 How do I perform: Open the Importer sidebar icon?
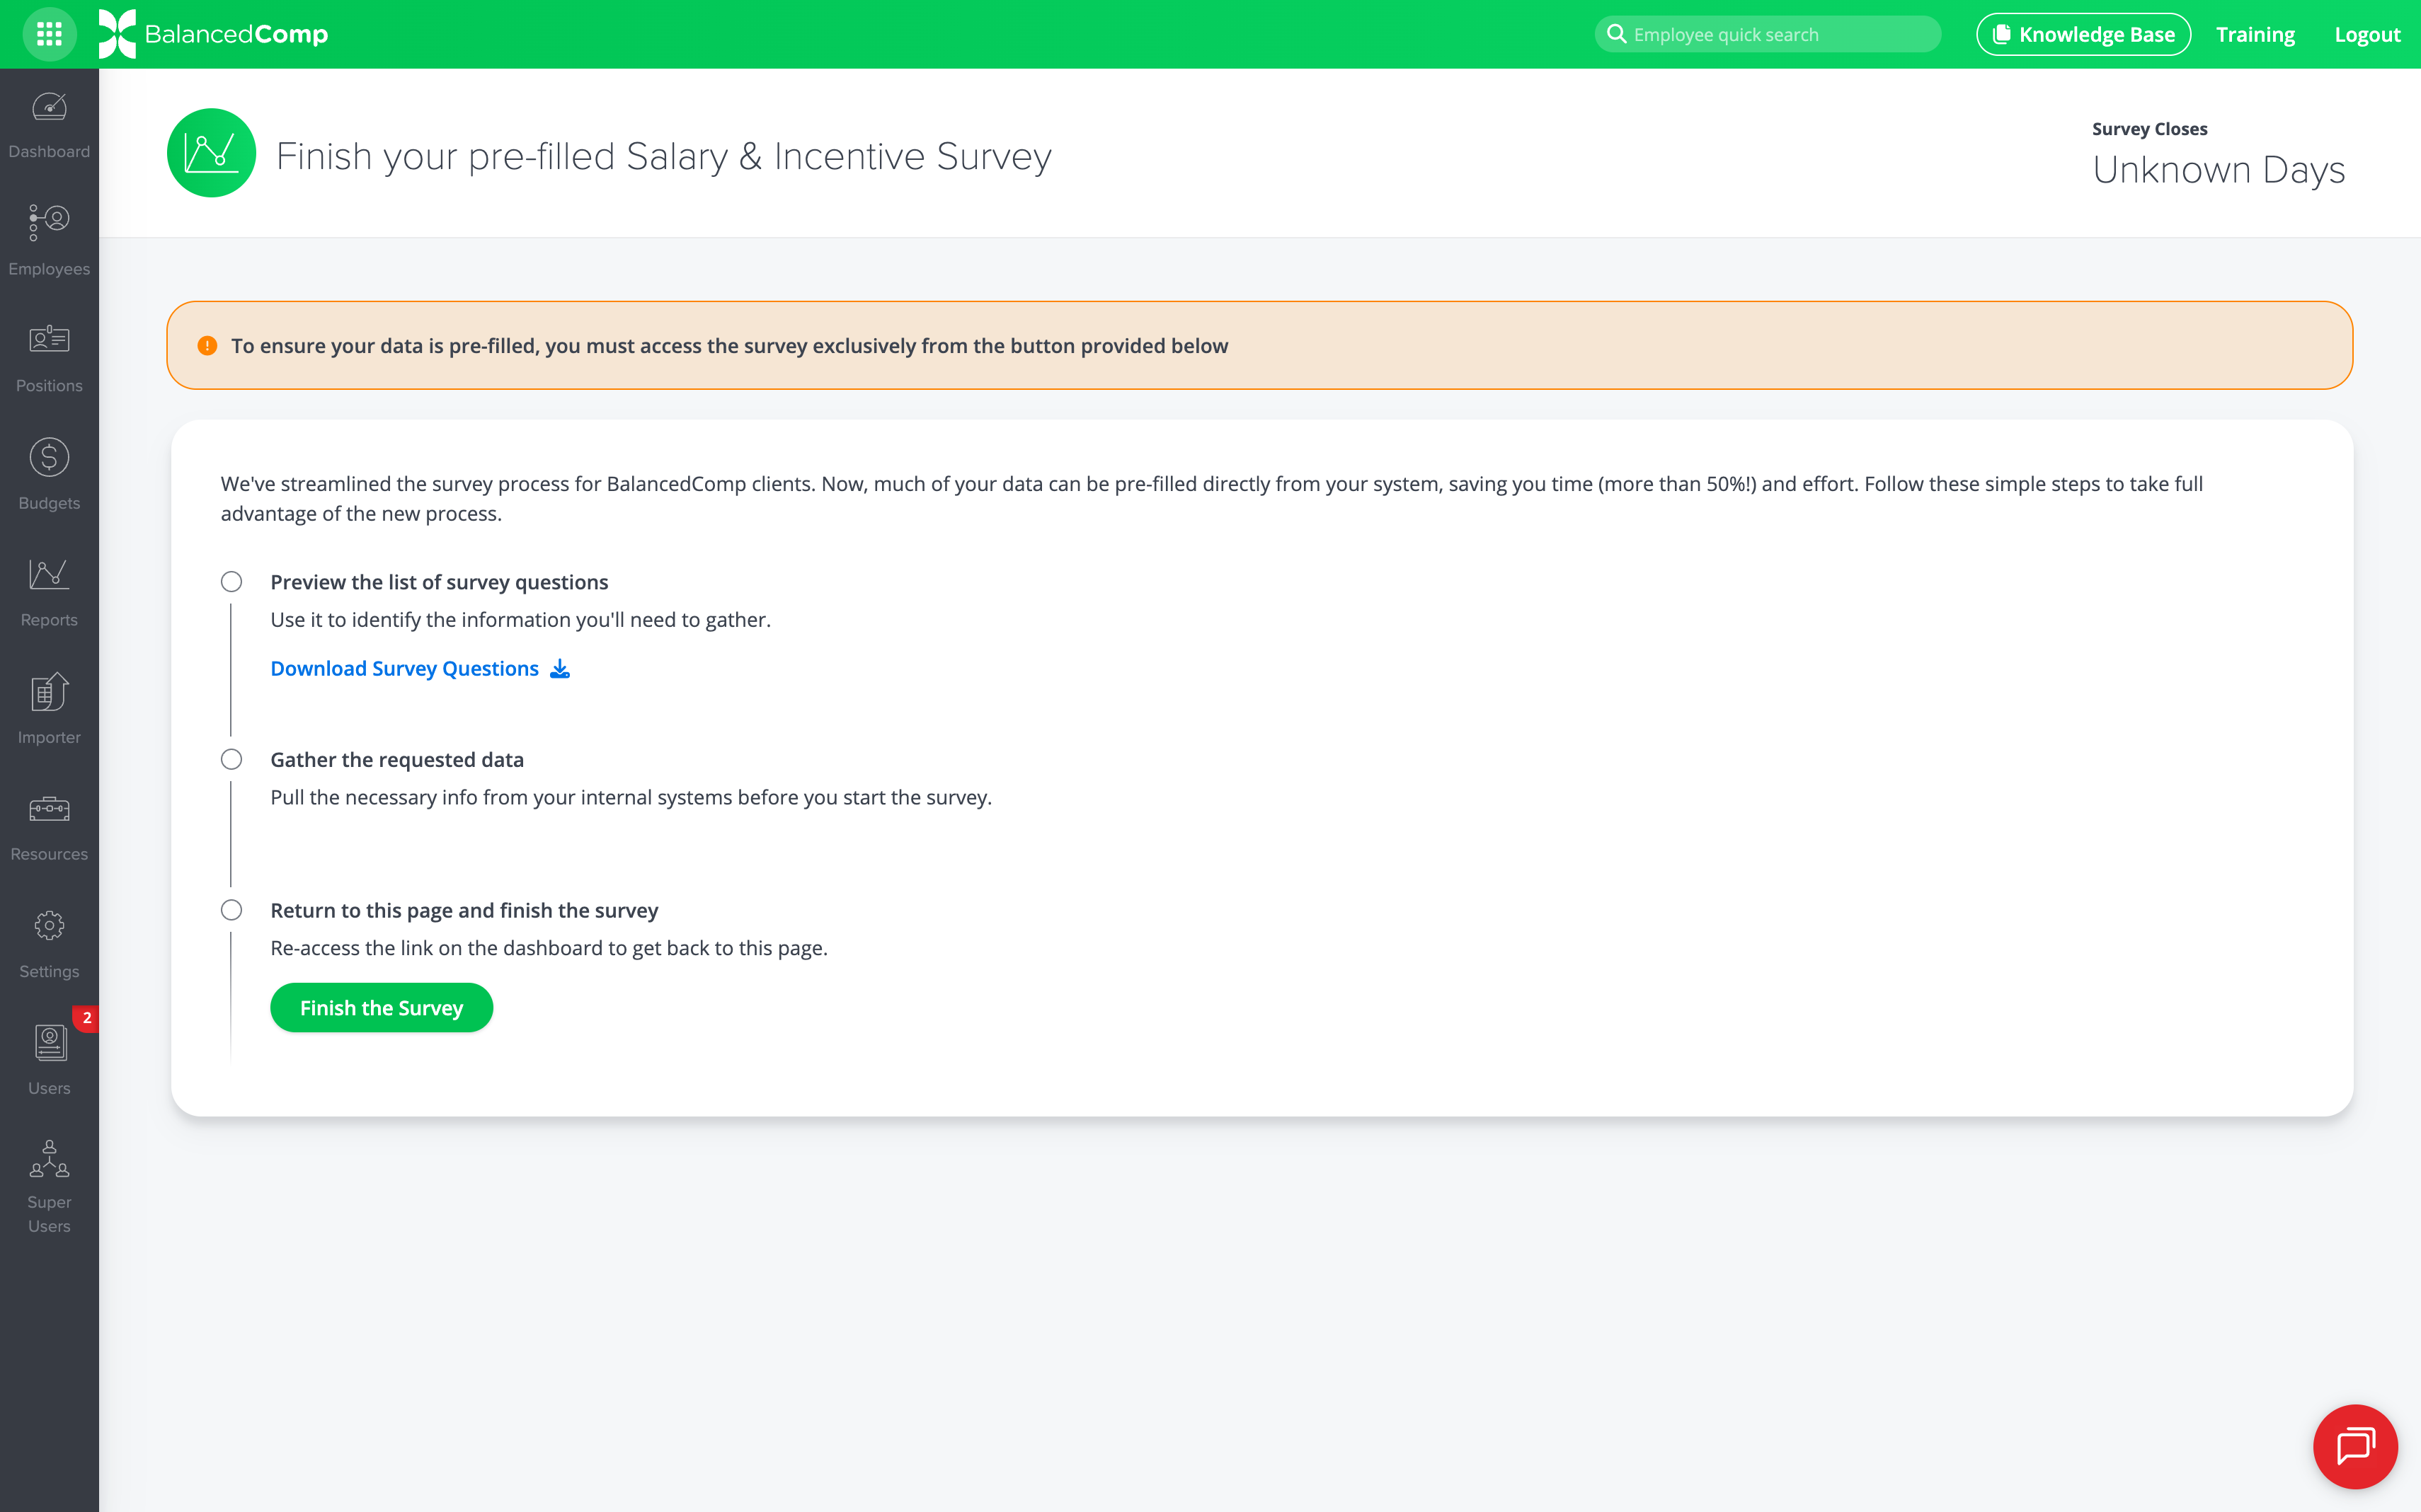point(49,708)
